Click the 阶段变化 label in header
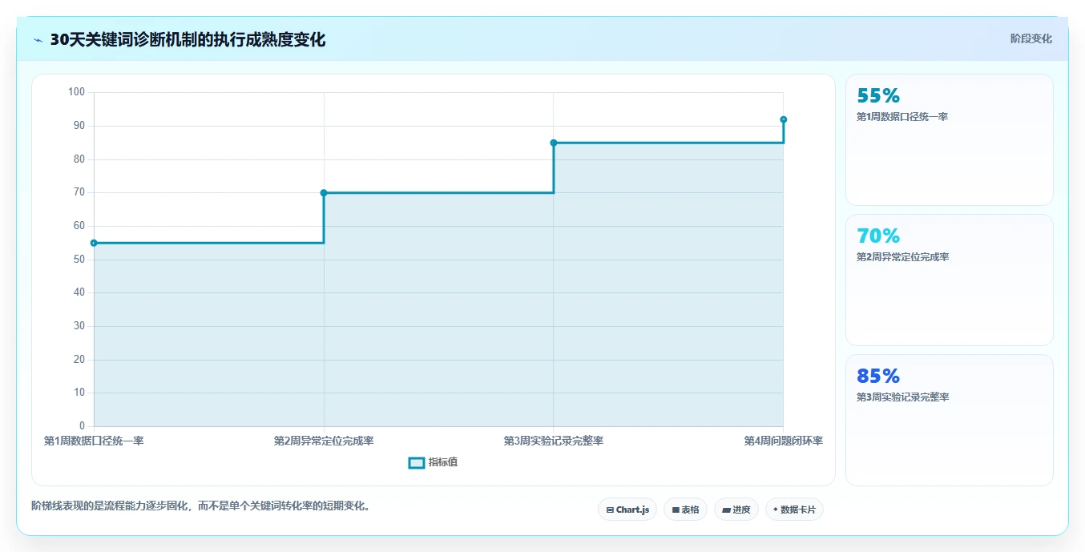Image resolution: width=1085 pixels, height=552 pixels. [1031, 38]
